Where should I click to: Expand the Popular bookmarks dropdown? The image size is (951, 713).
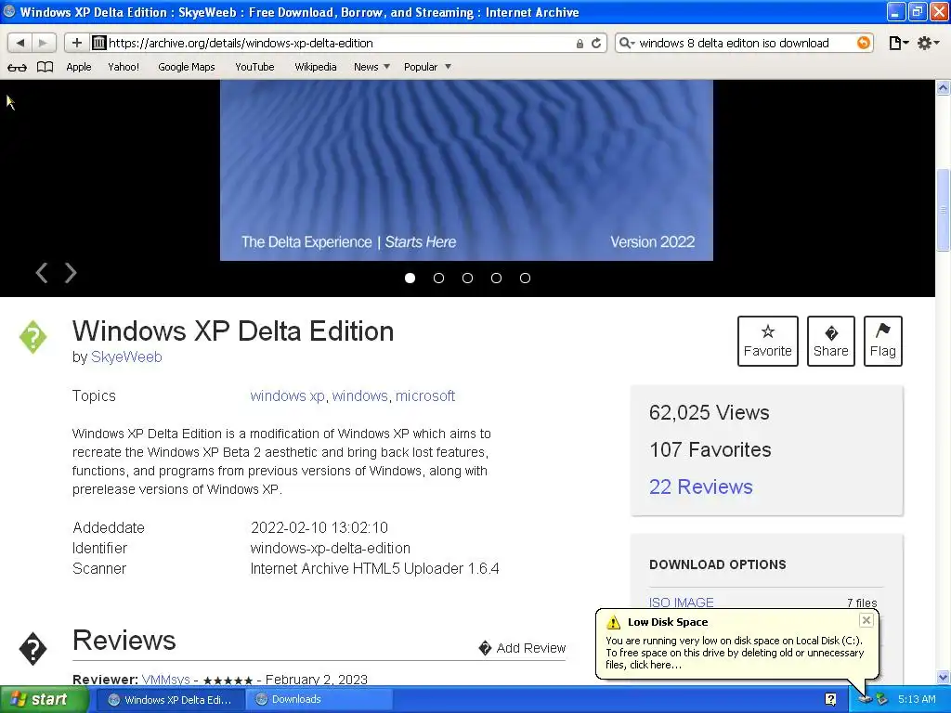coord(427,67)
